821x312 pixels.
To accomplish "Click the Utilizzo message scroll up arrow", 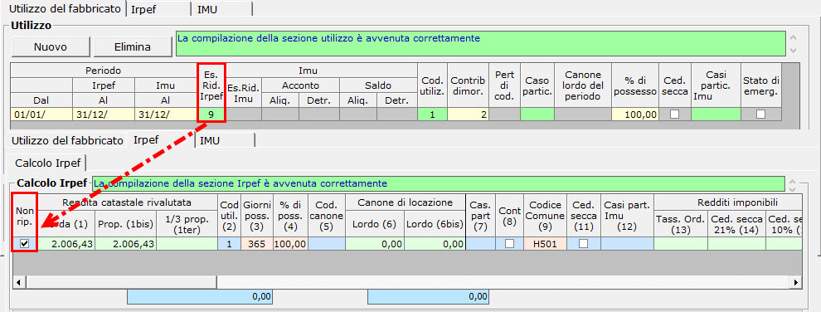I will pyautogui.click(x=793, y=38).
